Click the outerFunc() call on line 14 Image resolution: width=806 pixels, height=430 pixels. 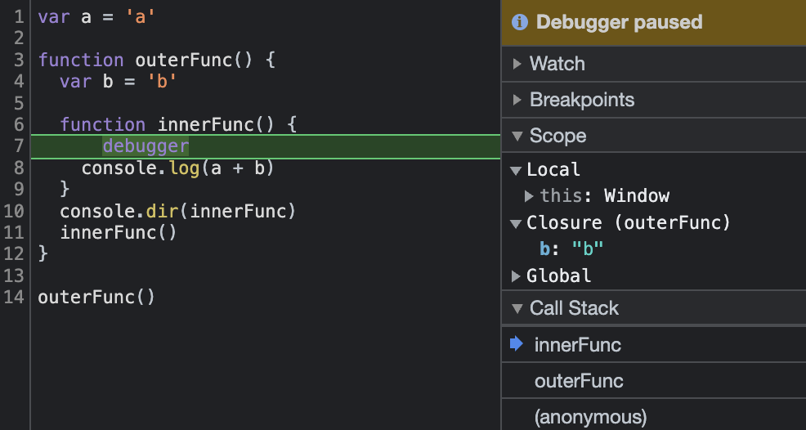(96, 298)
